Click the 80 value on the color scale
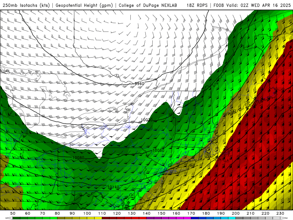 [x=58, y=213]
